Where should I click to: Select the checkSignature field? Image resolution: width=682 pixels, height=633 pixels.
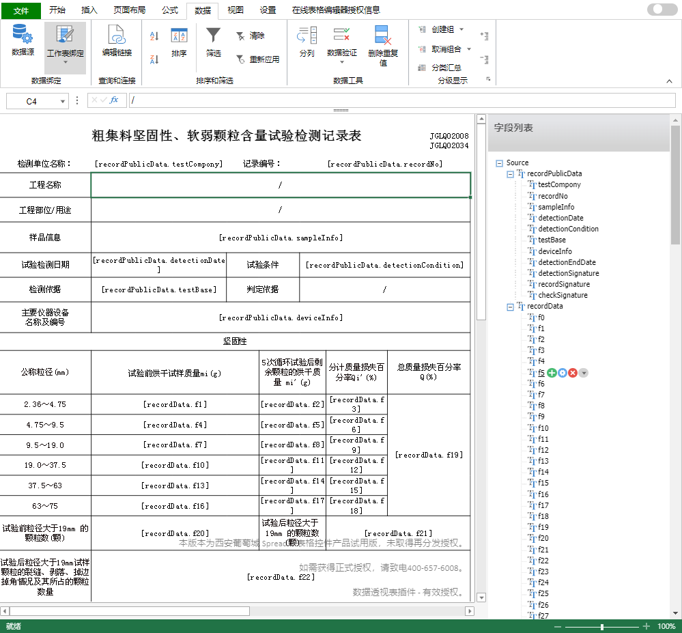click(x=563, y=295)
